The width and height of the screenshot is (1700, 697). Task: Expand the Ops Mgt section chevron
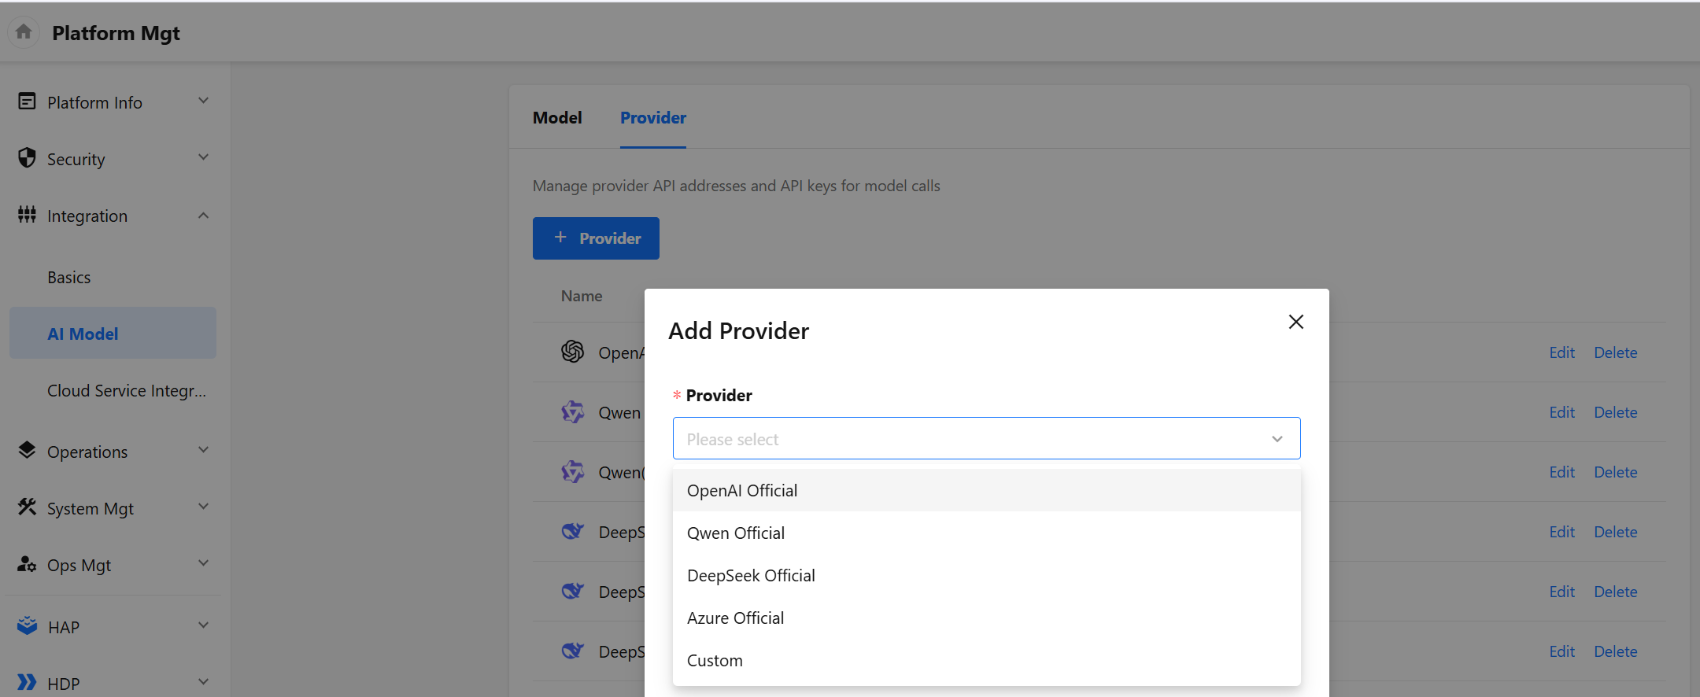coord(204,563)
